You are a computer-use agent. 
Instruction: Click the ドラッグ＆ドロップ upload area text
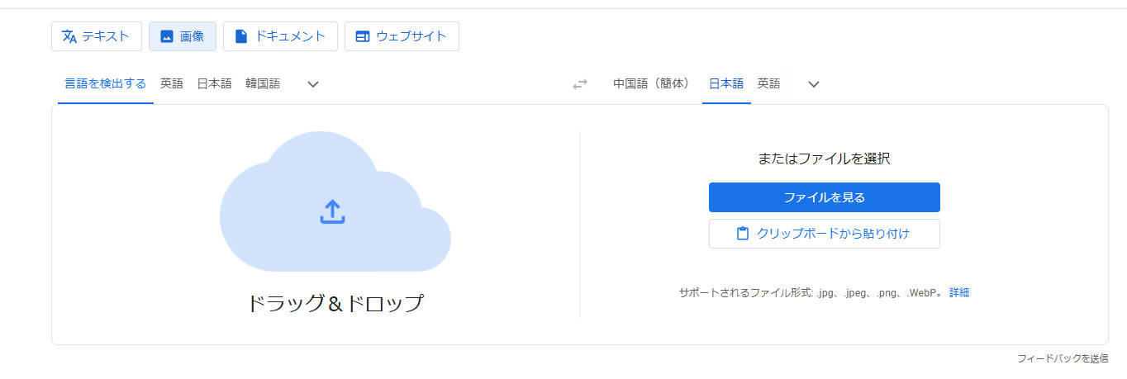coord(335,303)
